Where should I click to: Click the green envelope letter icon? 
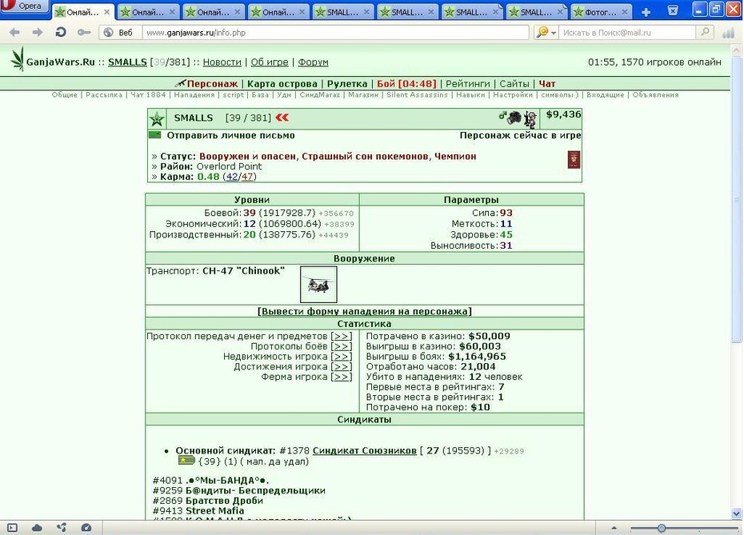[x=154, y=135]
